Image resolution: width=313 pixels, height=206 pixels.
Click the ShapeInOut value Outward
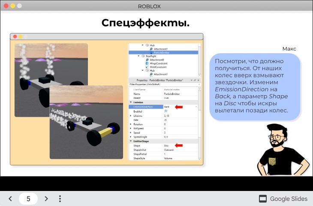169,150
